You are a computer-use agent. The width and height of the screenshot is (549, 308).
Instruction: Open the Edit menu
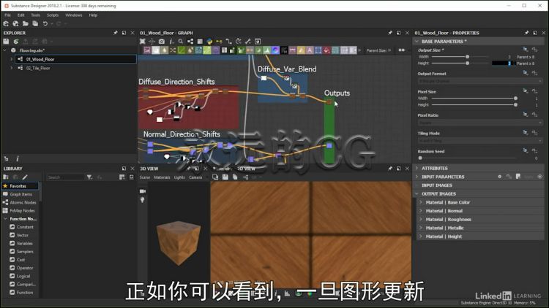21,15
